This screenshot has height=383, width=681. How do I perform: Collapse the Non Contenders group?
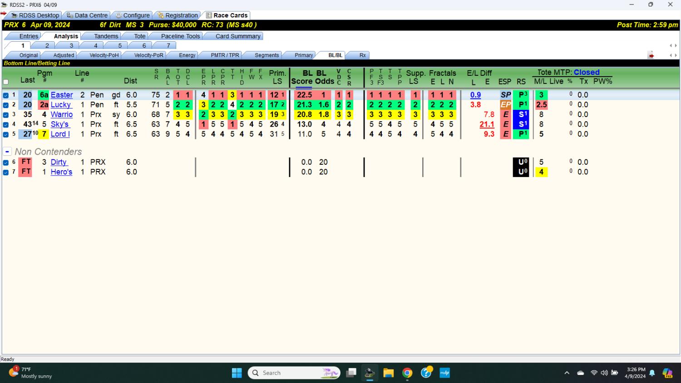click(7, 152)
